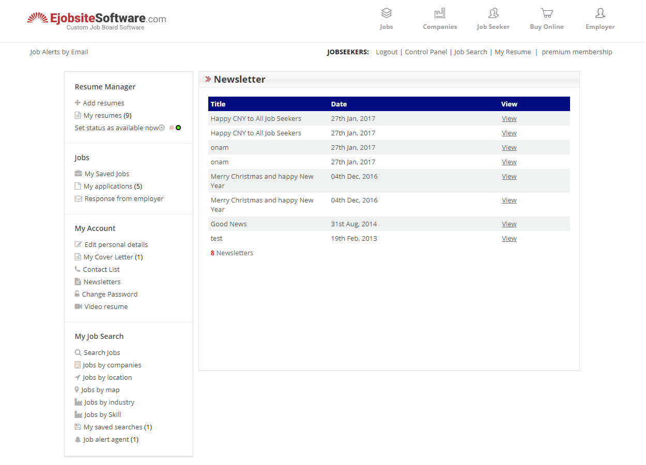Click the plus icon beside Add resumes
The height and width of the screenshot is (465, 646).
coord(78,103)
